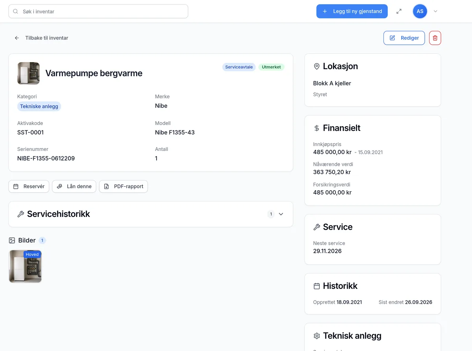Click the Finansielt dollar icon
This screenshot has width=472, height=351.
point(317,128)
